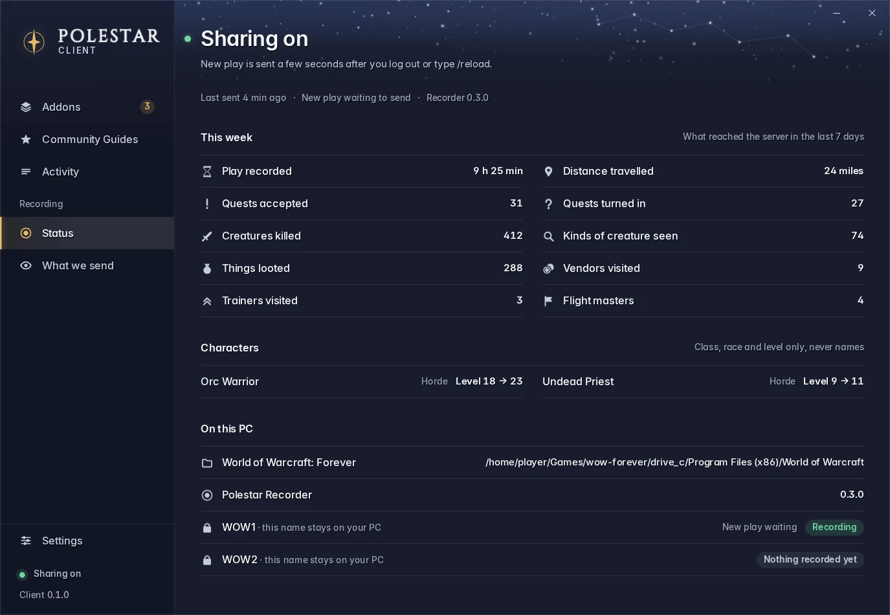
Task: Click the folder icon beside World of Warcraft: Forever
Action: click(x=207, y=463)
